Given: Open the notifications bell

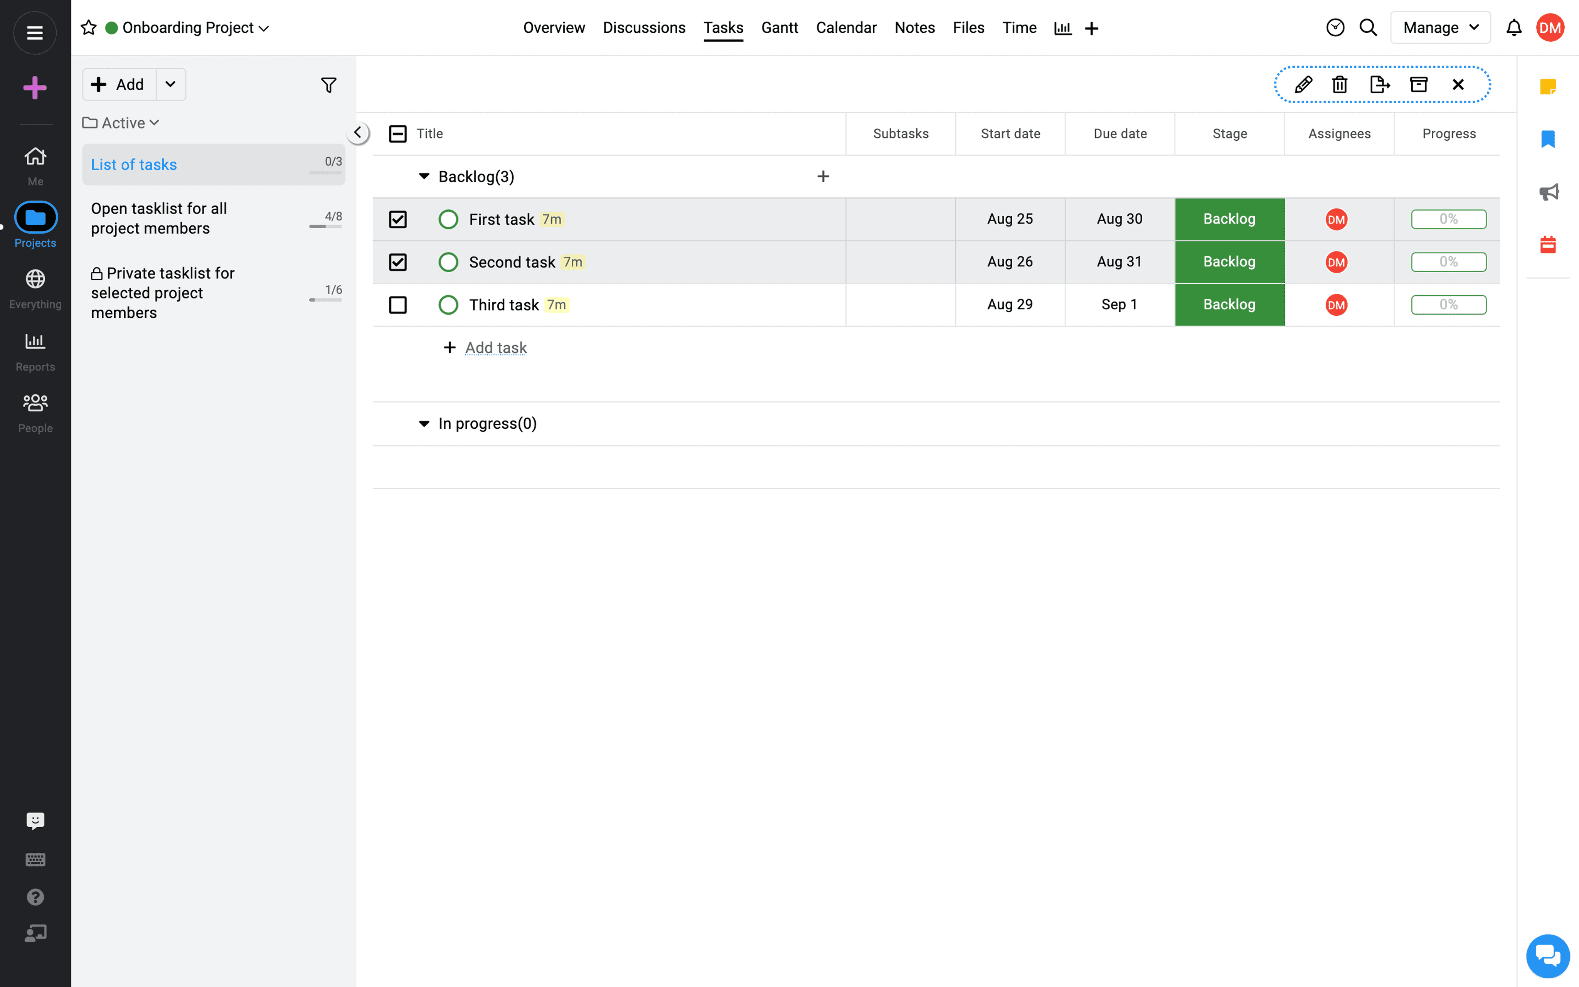Looking at the screenshot, I should [x=1514, y=27].
